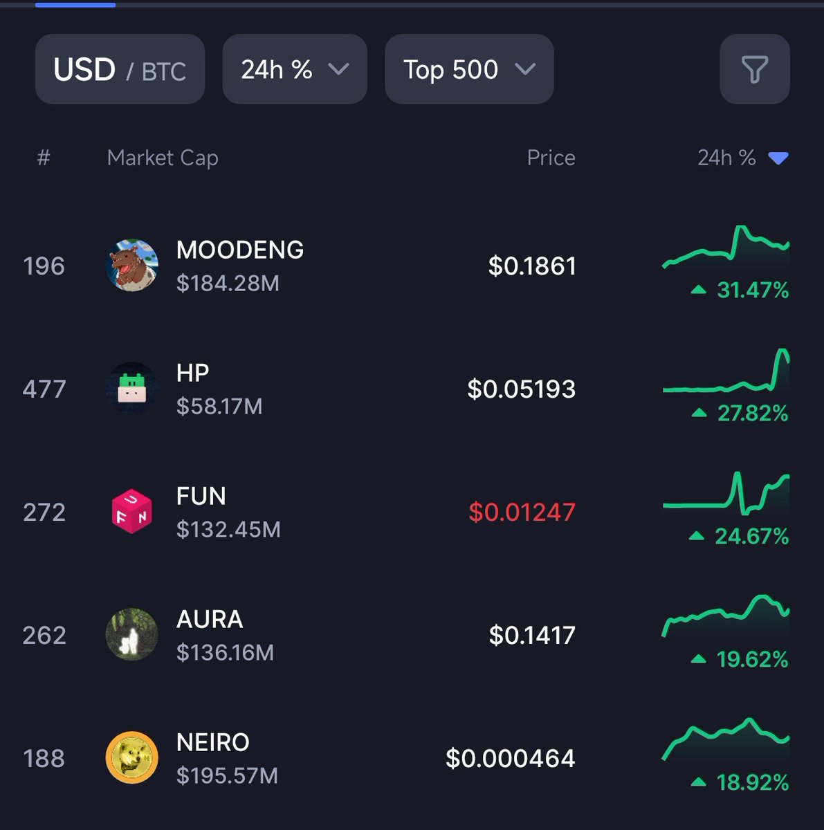This screenshot has width=824, height=830.
Task: Open the filter funnel icon
Action: click(x=755, y=69)
